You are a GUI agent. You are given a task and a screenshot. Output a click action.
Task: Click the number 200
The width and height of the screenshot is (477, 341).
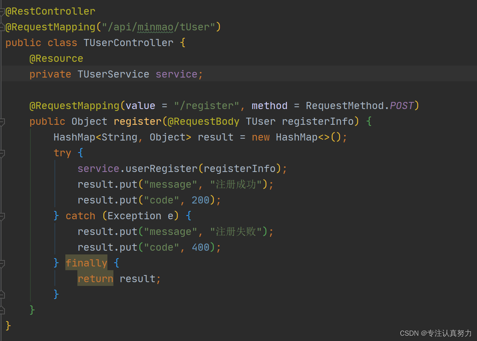pos(201,200)
